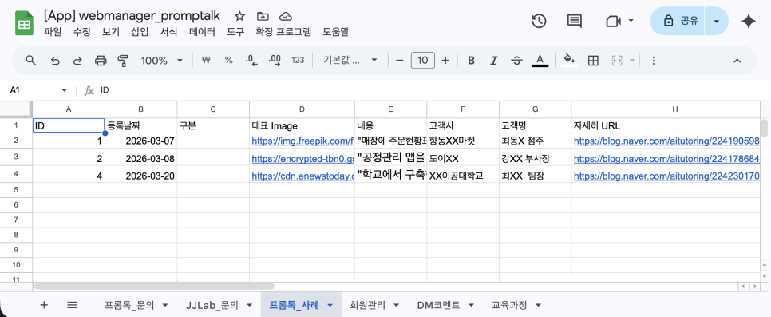Open the Name box dropdown arrow

click(x=64, y=90)
